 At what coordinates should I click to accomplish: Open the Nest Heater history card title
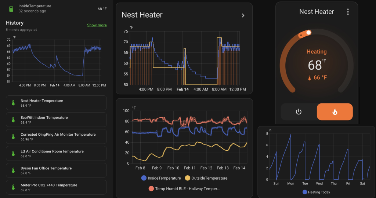point(142,15)
